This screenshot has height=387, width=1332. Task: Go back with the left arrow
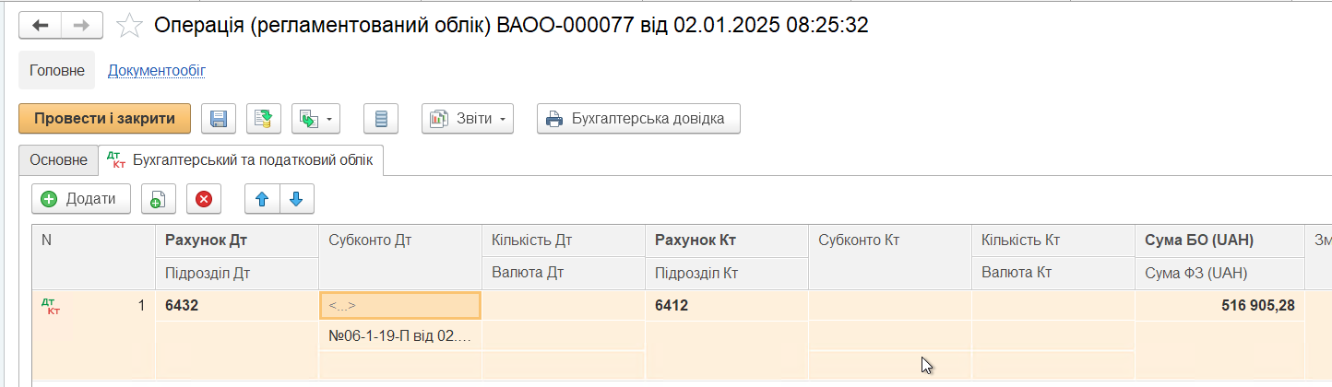[41, 26]
